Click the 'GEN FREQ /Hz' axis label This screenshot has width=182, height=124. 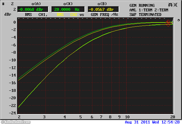[x=104, y=15]
